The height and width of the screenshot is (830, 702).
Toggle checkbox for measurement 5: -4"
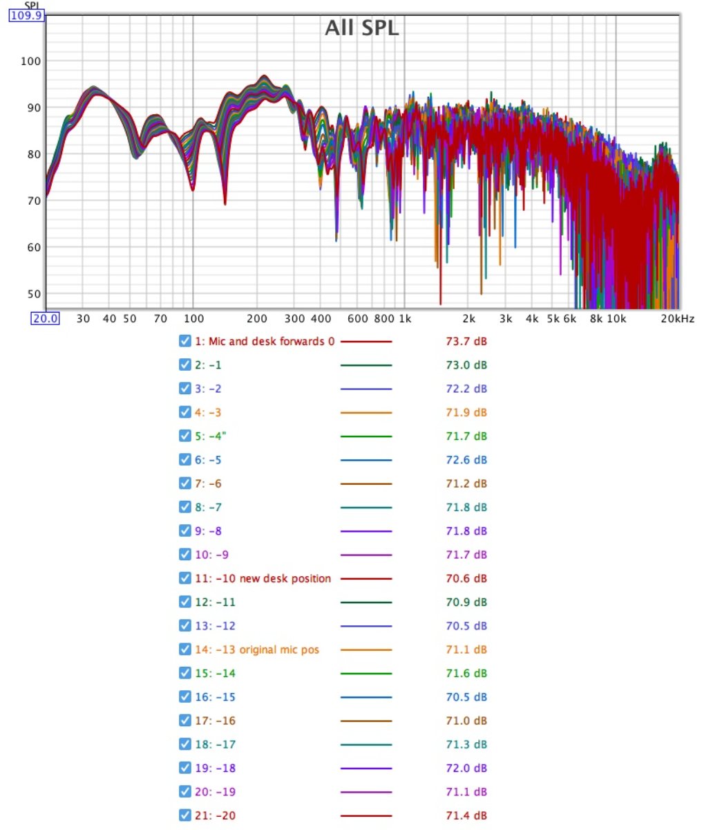[x=184, y=436]
